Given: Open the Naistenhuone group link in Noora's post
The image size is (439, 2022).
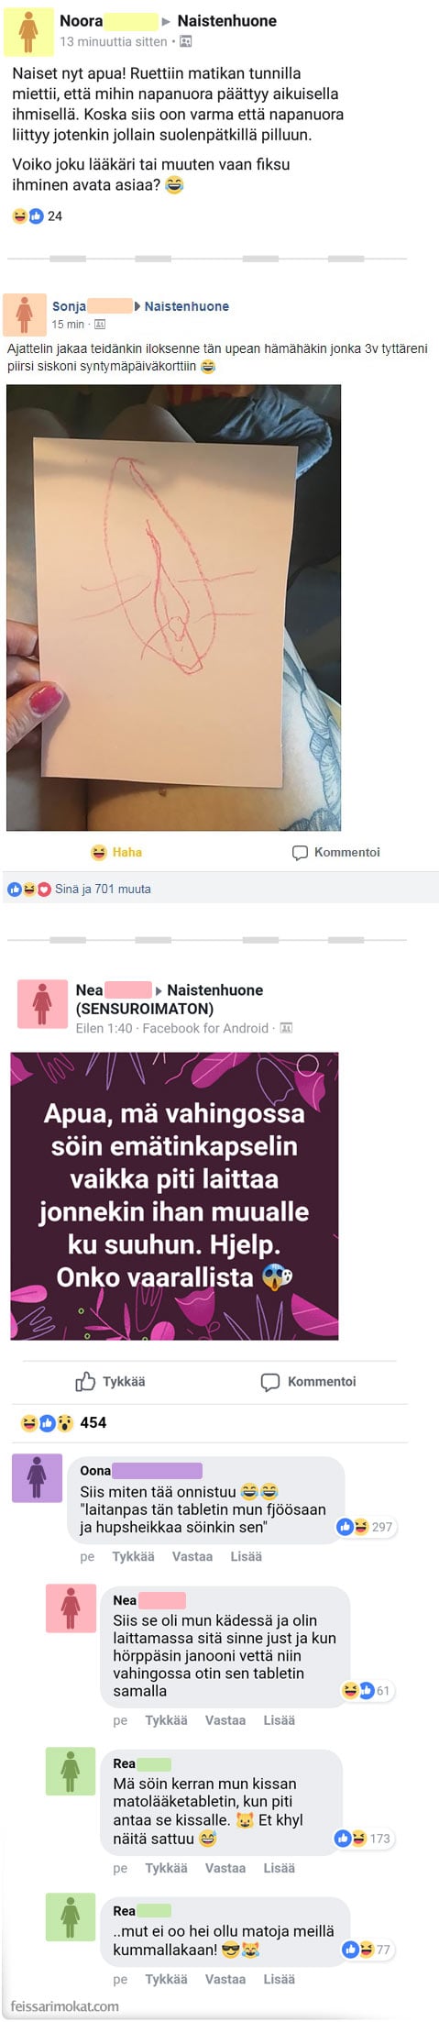Looking at the screenshot, I should [226, 20].
